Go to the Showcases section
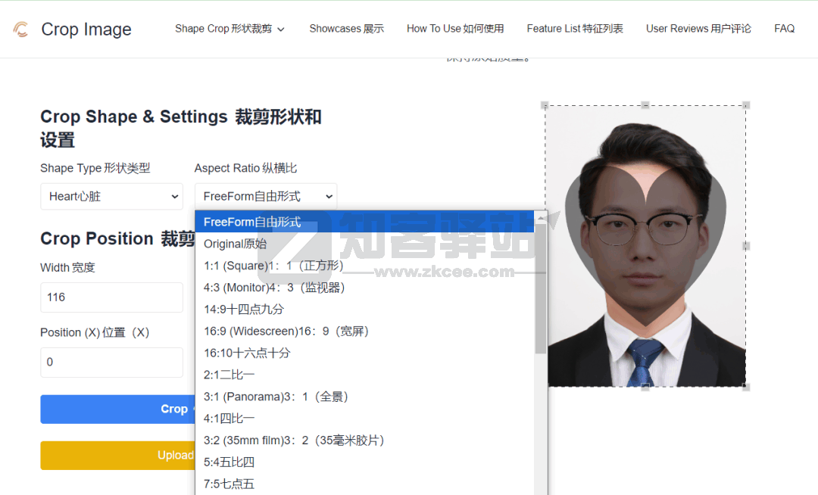This screenshot has height=495, width=818. click(346, 29)
